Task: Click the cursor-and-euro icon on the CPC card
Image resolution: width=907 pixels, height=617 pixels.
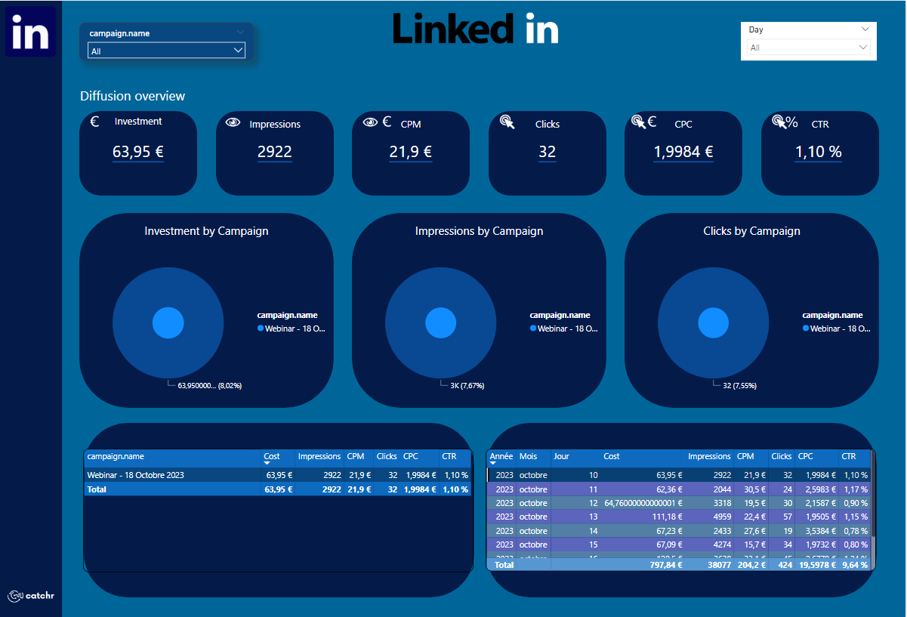Action: (x=642, y=121)
